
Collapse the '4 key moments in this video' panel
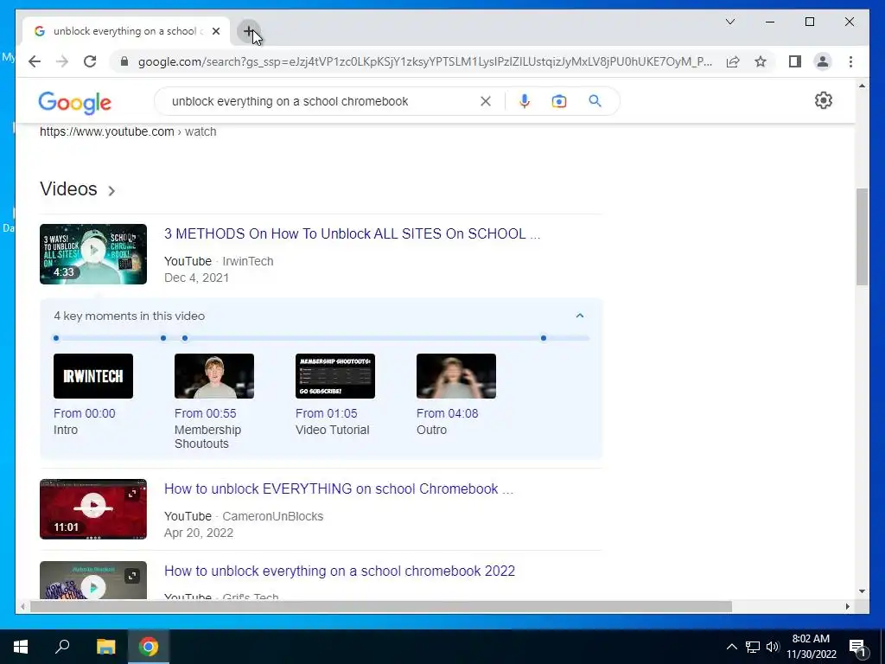coord(580,316)
